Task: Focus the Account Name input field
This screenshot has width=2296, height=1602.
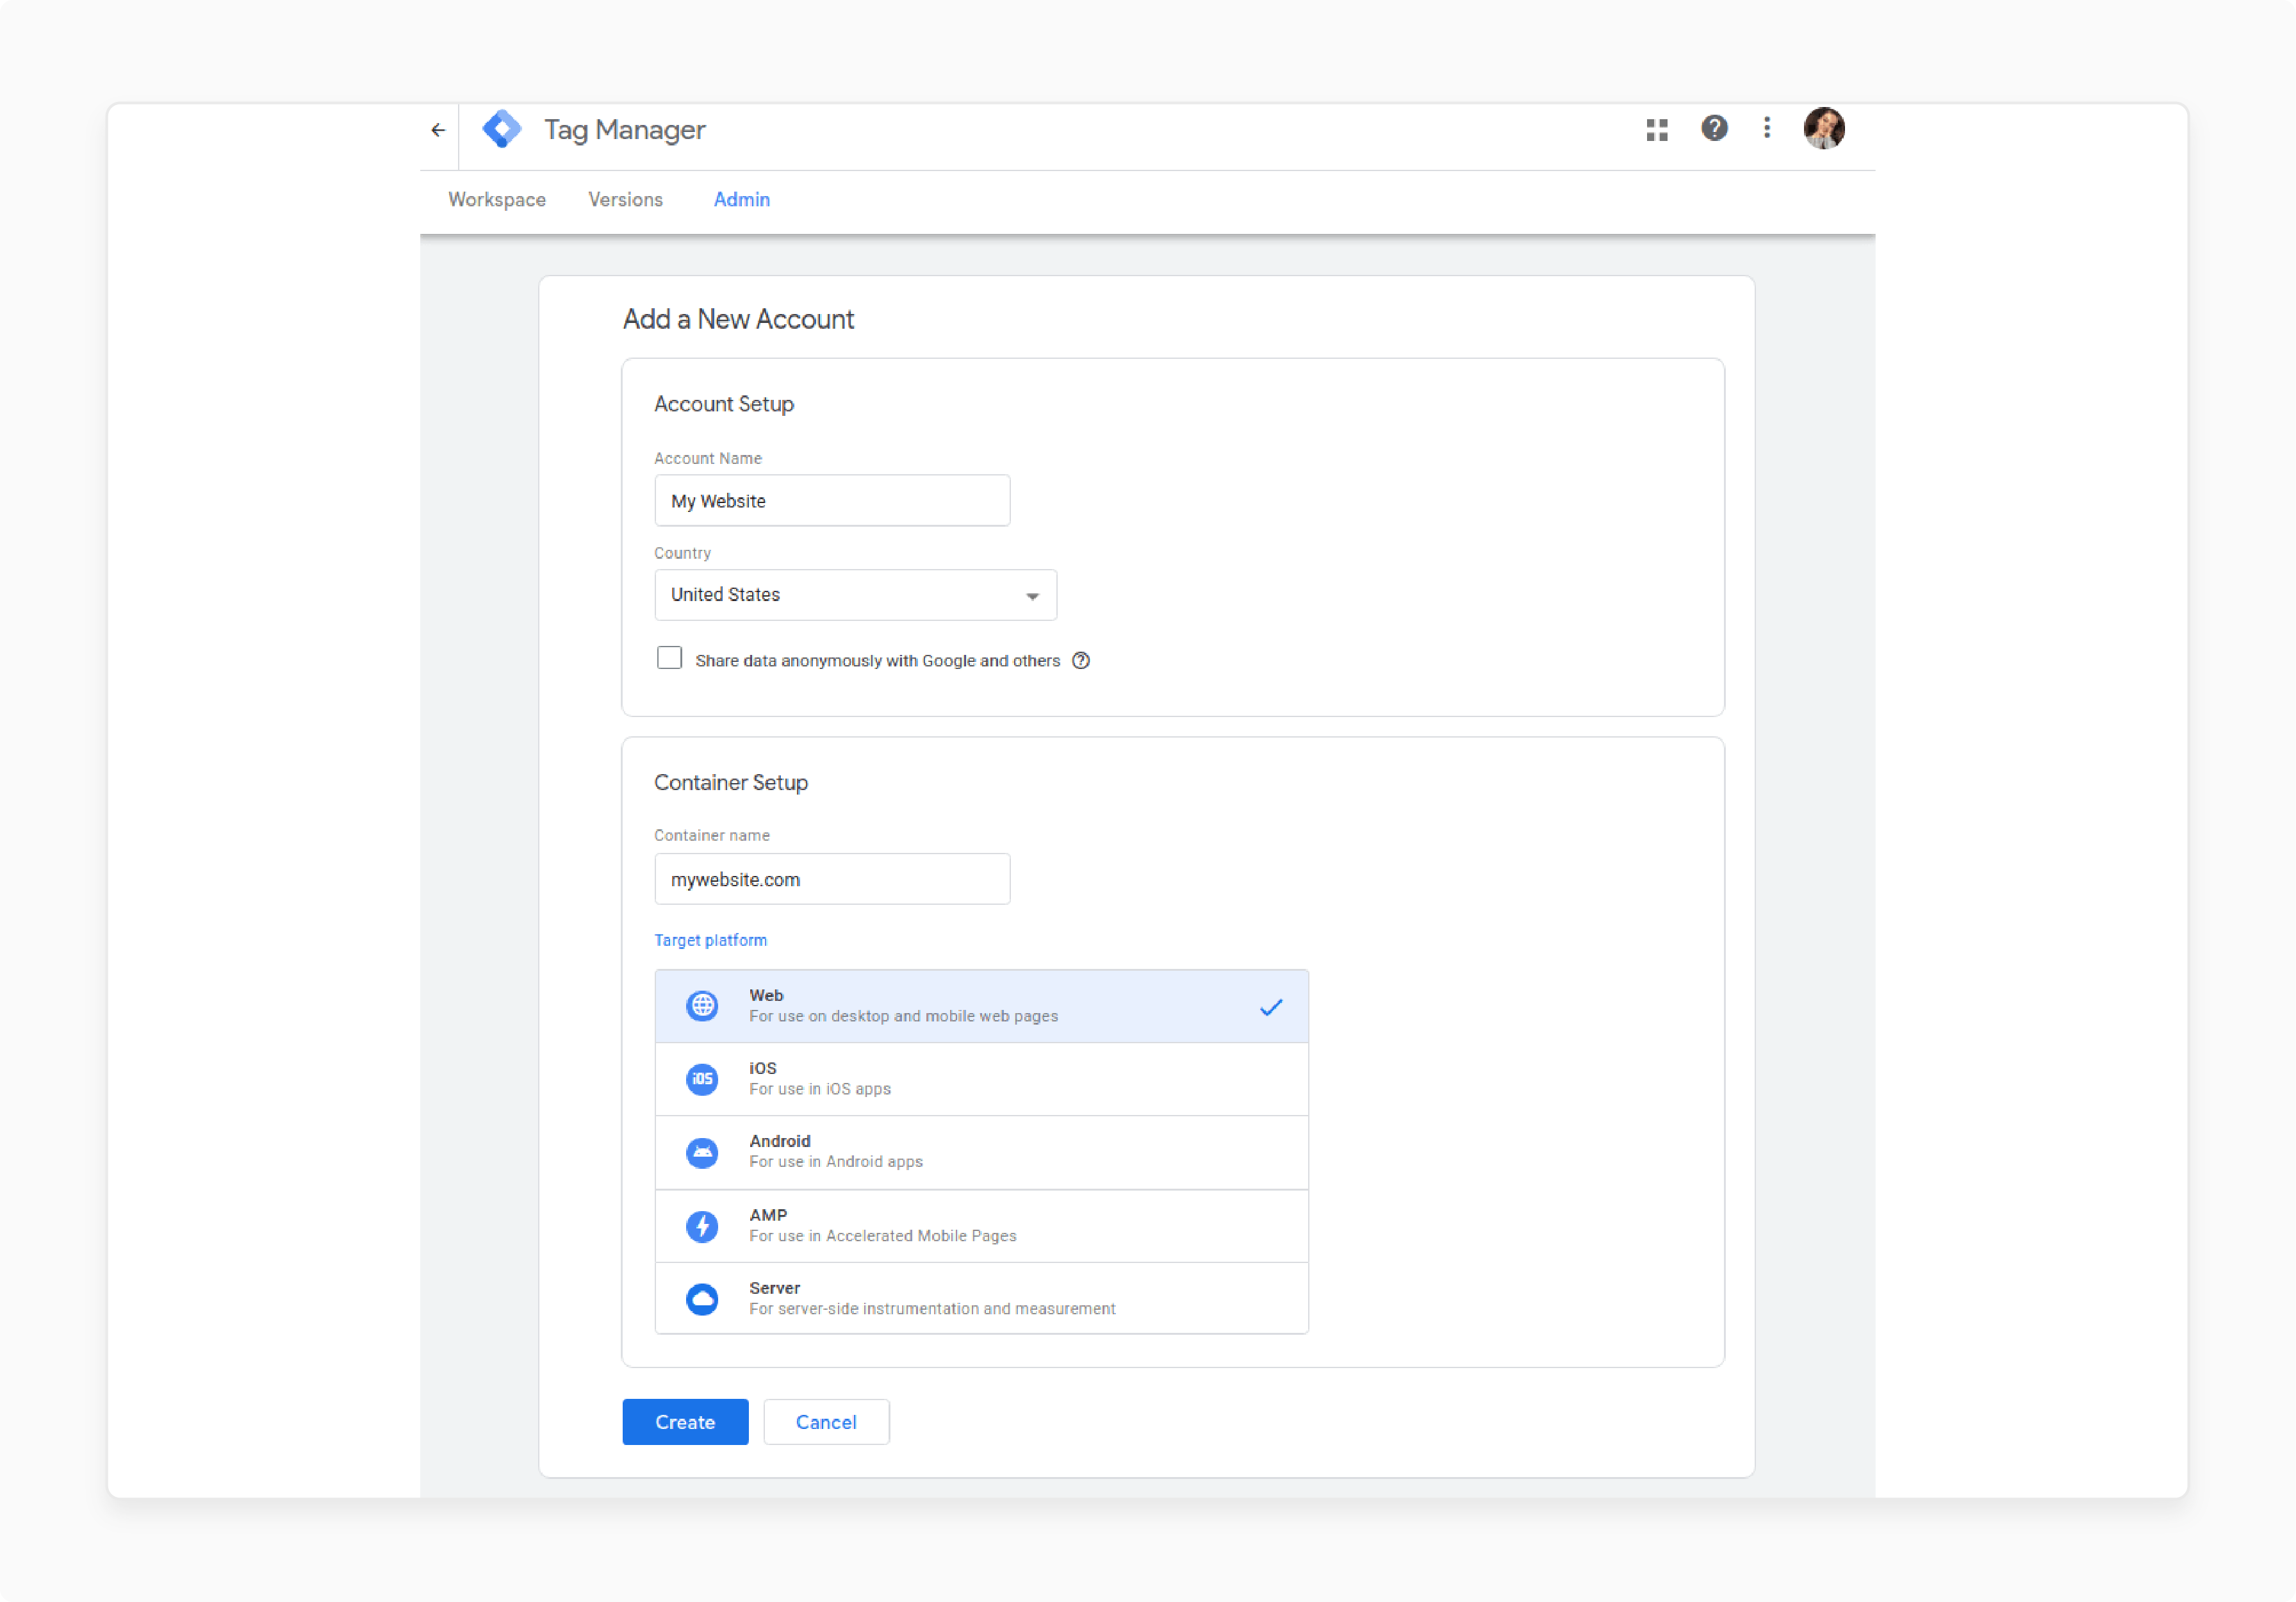Action: click(832, 500)
